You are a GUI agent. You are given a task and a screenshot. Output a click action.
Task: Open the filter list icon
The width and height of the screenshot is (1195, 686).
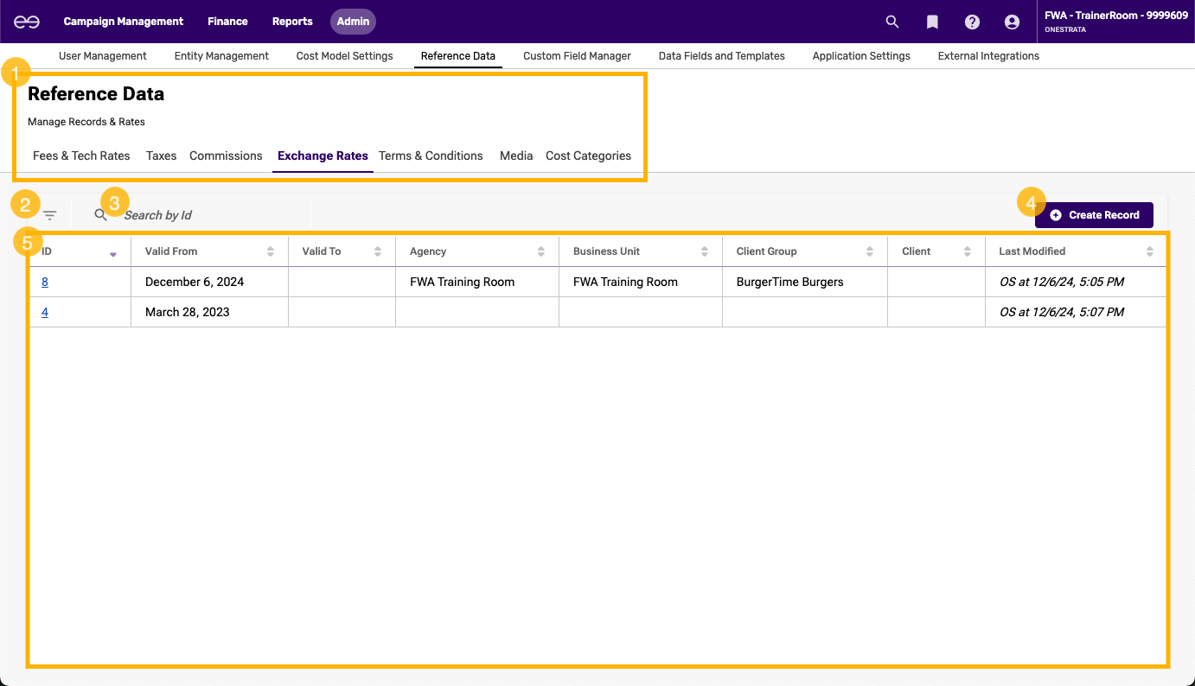point(50,215)
